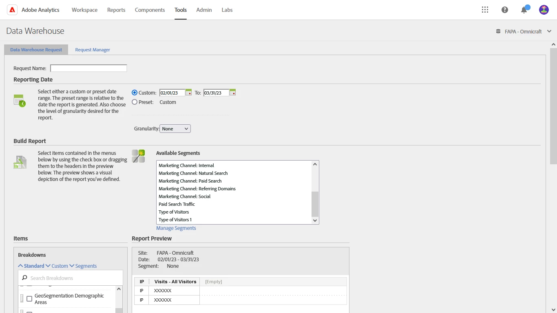Image resolution: width=557 pixels, height=313 pixels.
Task: Open the calendar picker for end date
Action: [232, 93]
